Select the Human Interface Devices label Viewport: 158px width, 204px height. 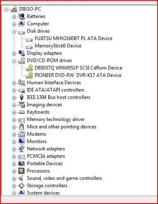point(54,83)
